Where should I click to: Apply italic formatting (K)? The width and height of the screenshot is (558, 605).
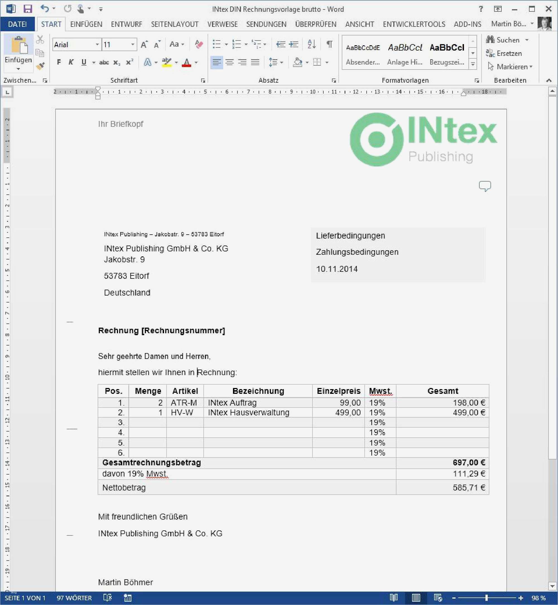coord(71,62)
